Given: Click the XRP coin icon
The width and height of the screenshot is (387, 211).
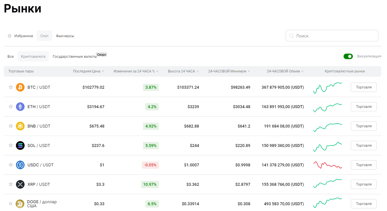Looking at the screenshot, I should (20, 184).
